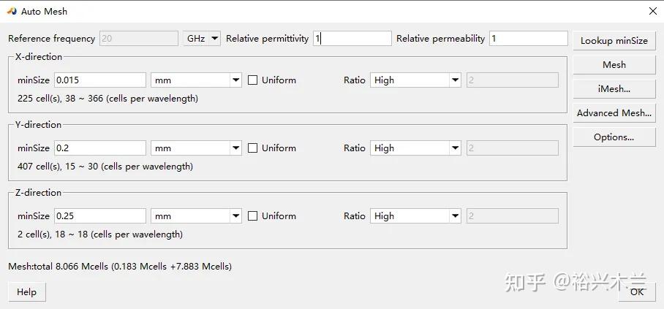
Task: Click the Relative permittivity input field
Action: click(352, 39)
